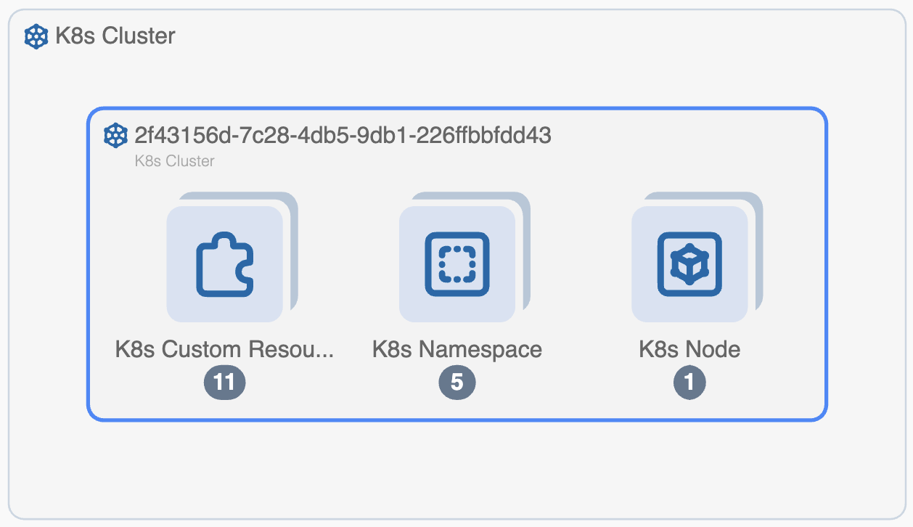Screen dimensions: 913x527
Task: Open the K8s Node cube icon
Action: point(689,264)
